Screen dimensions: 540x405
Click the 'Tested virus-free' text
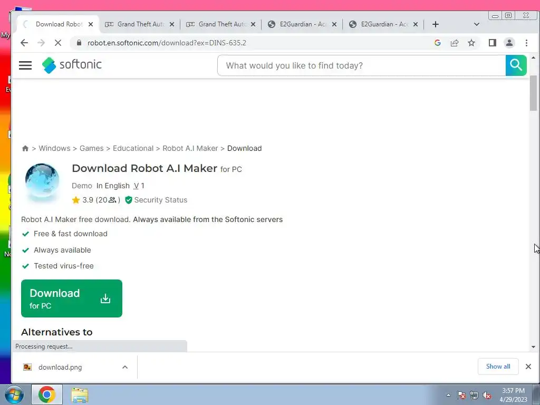[64, 266]
